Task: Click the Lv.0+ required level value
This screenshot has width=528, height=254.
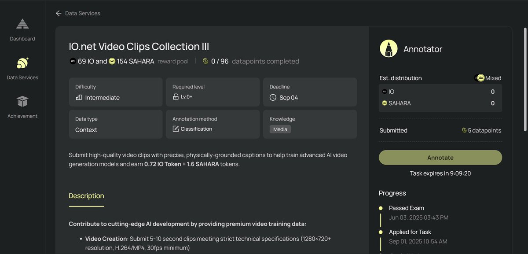Action: coord(187,97)
